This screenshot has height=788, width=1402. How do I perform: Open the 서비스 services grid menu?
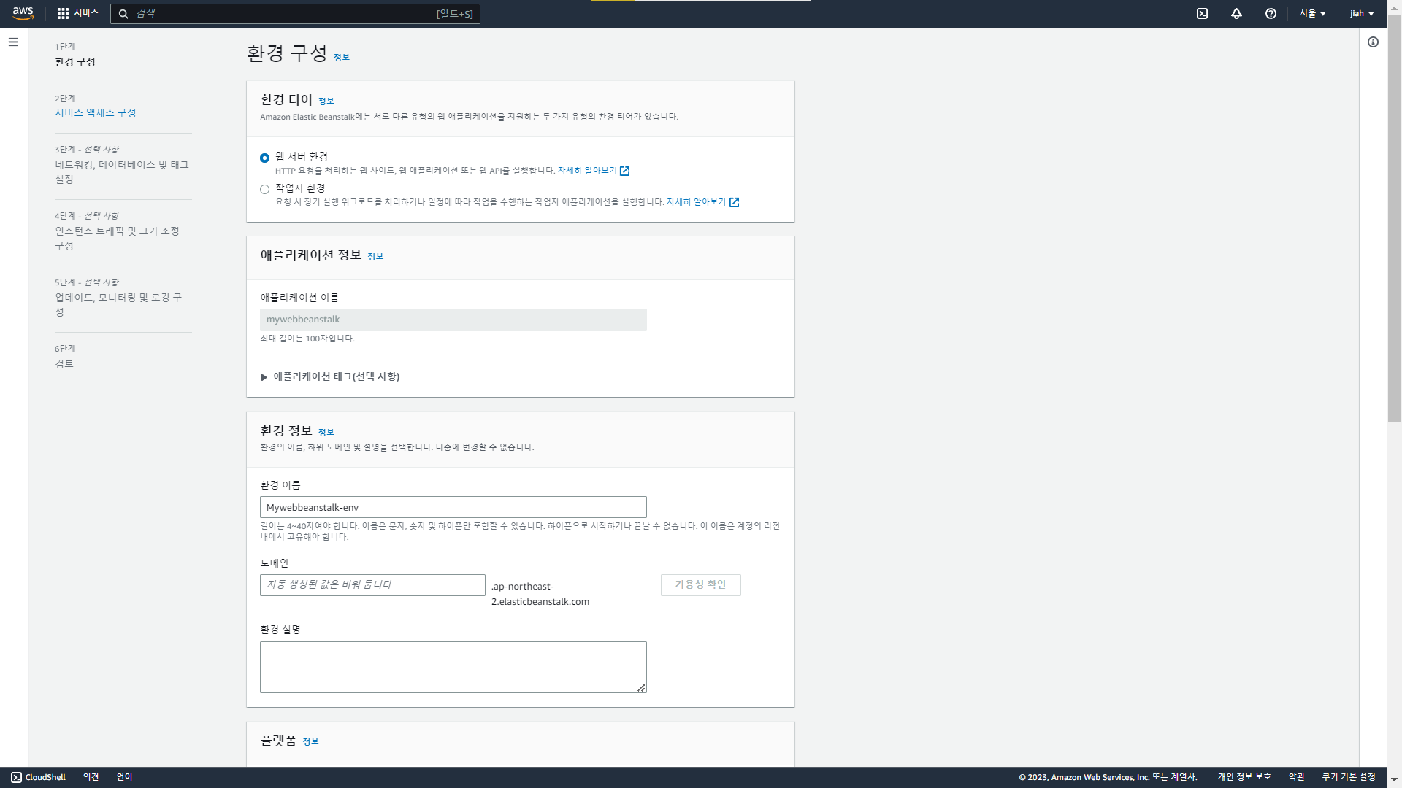click(77, 13)
